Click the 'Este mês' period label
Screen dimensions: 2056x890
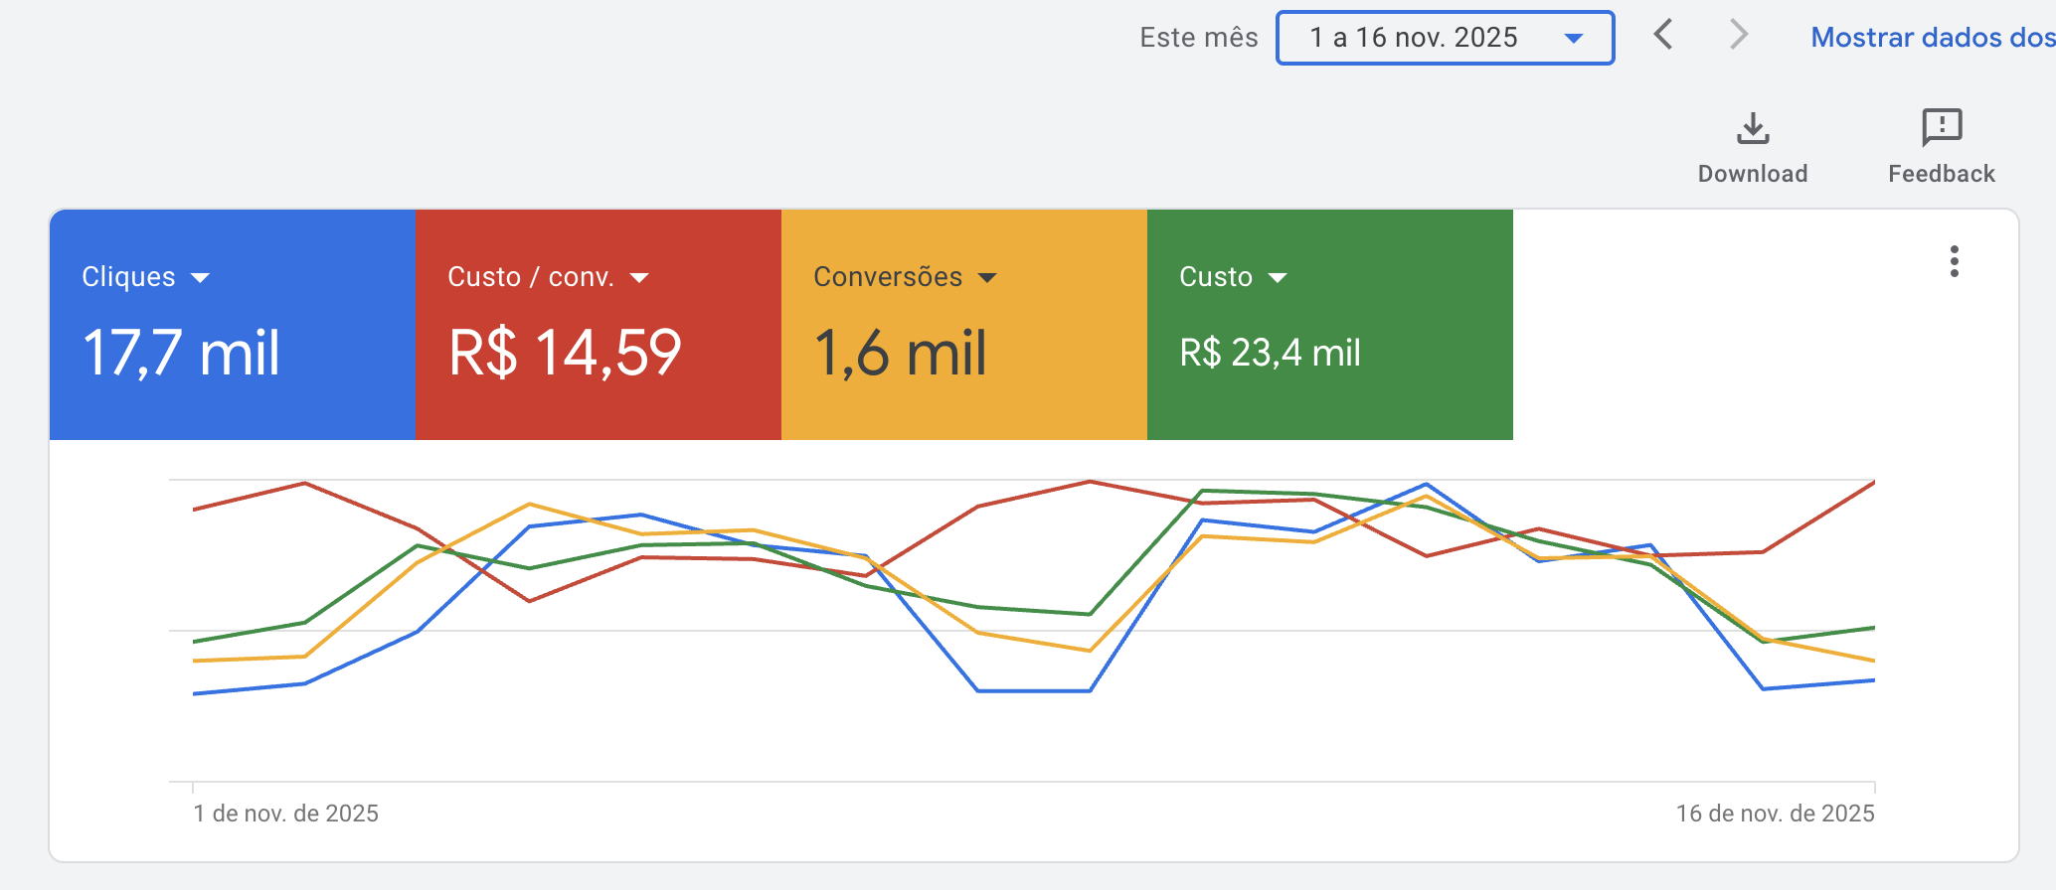pyautogui.click(x=1198, y=38)
